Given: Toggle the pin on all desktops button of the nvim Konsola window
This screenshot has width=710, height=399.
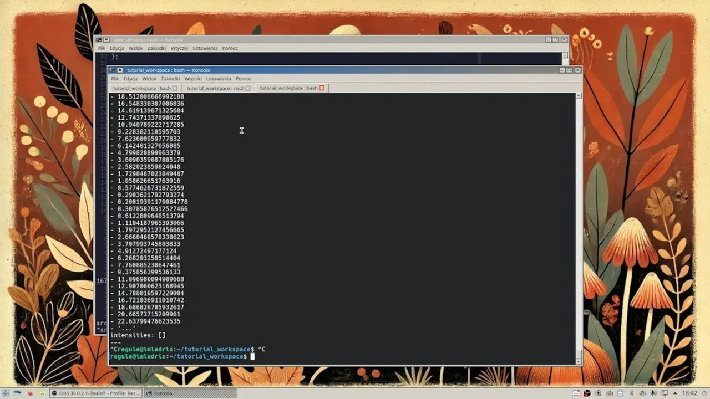Looking at the screenshot, I should 107,40.
